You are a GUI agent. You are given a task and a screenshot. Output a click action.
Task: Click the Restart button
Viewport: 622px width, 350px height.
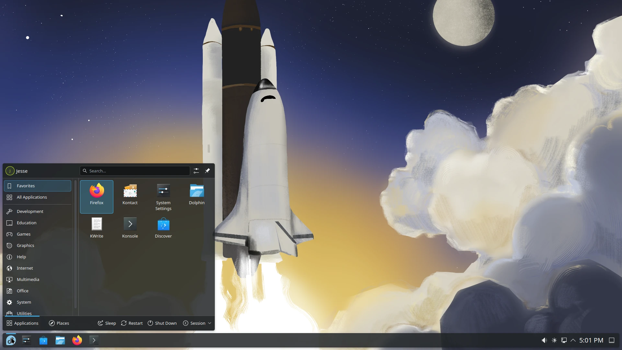click(132, 323)
